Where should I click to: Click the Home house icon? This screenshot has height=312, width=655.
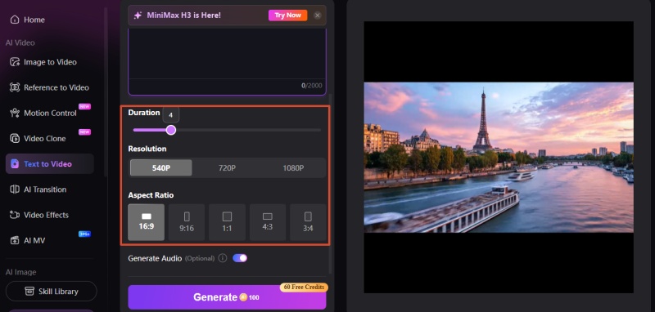click(x=15, y=20)
